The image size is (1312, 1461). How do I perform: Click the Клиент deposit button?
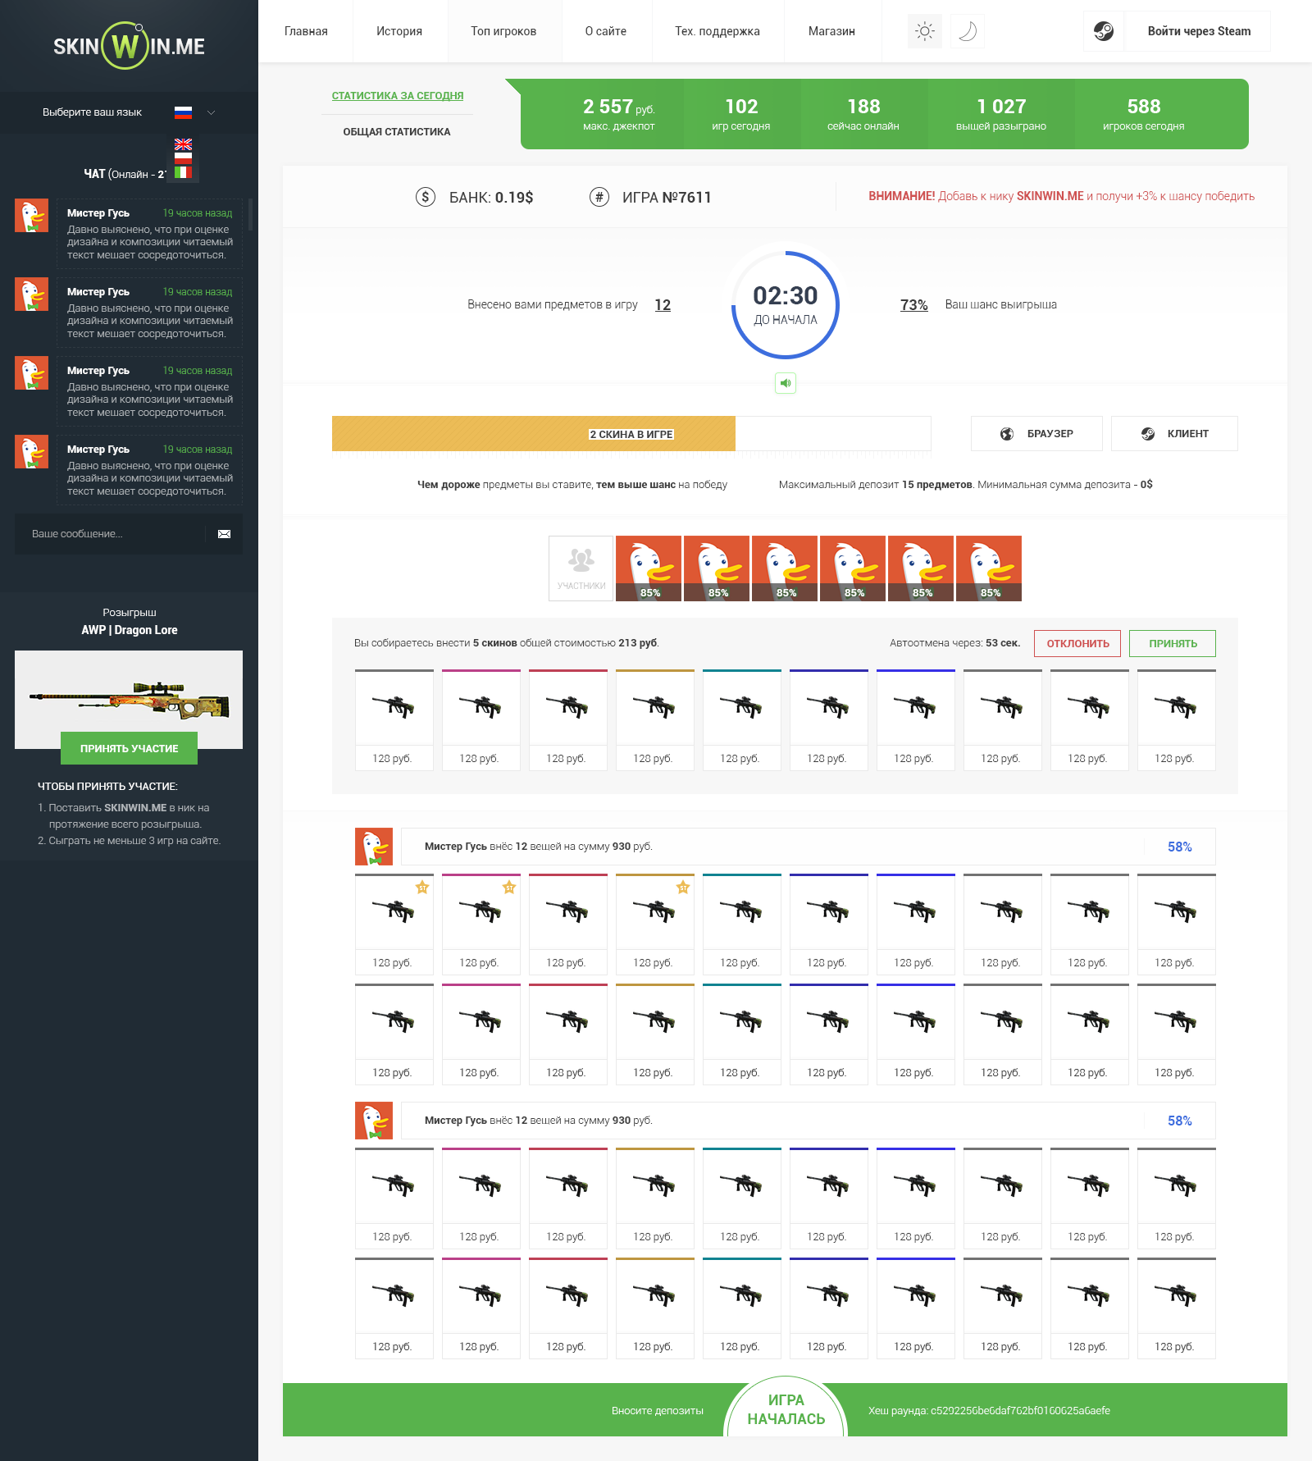click(x=1174, y=433)
